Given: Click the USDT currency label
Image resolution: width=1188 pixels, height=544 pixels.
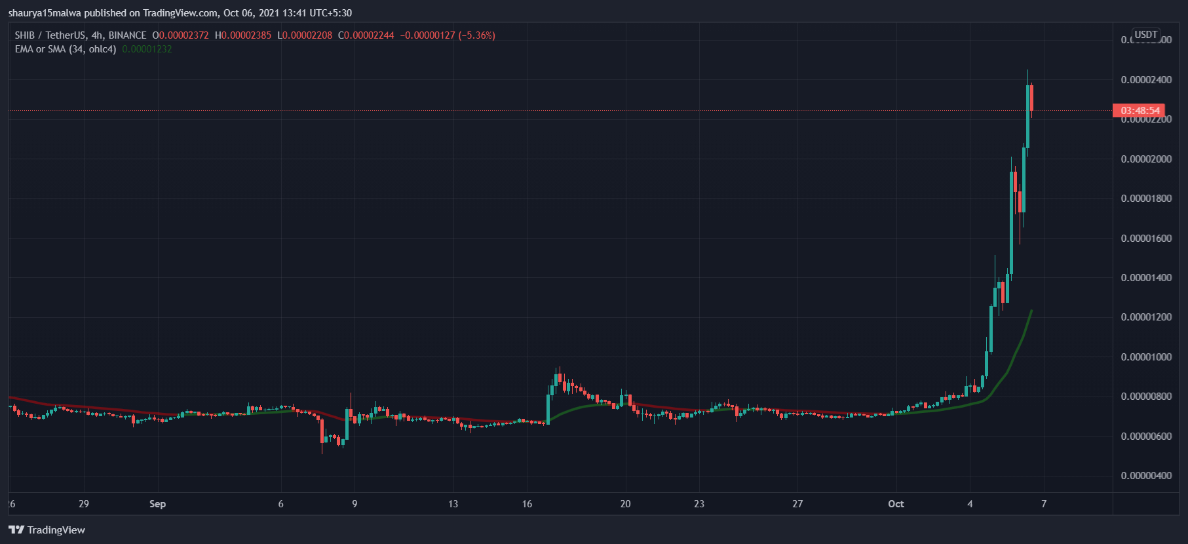Looking at the screenshot, I should 1146,35.
